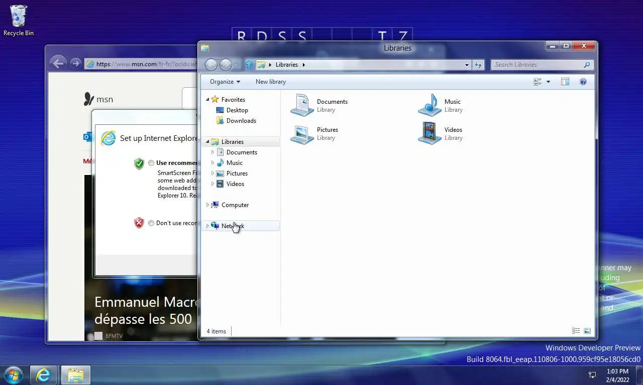Expand the Music node in navigation pane
The image size is (643, 385).
[x=212, y=163]
